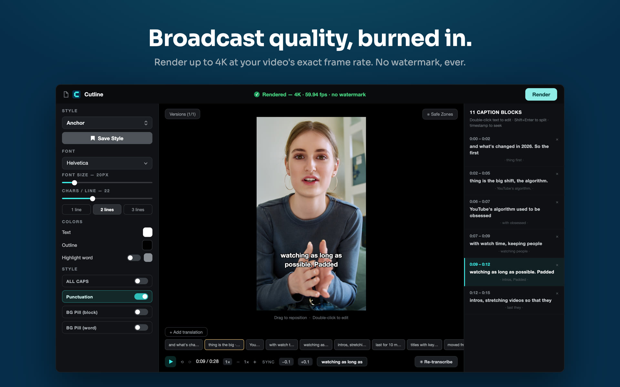Select the 1 line option

76,210
